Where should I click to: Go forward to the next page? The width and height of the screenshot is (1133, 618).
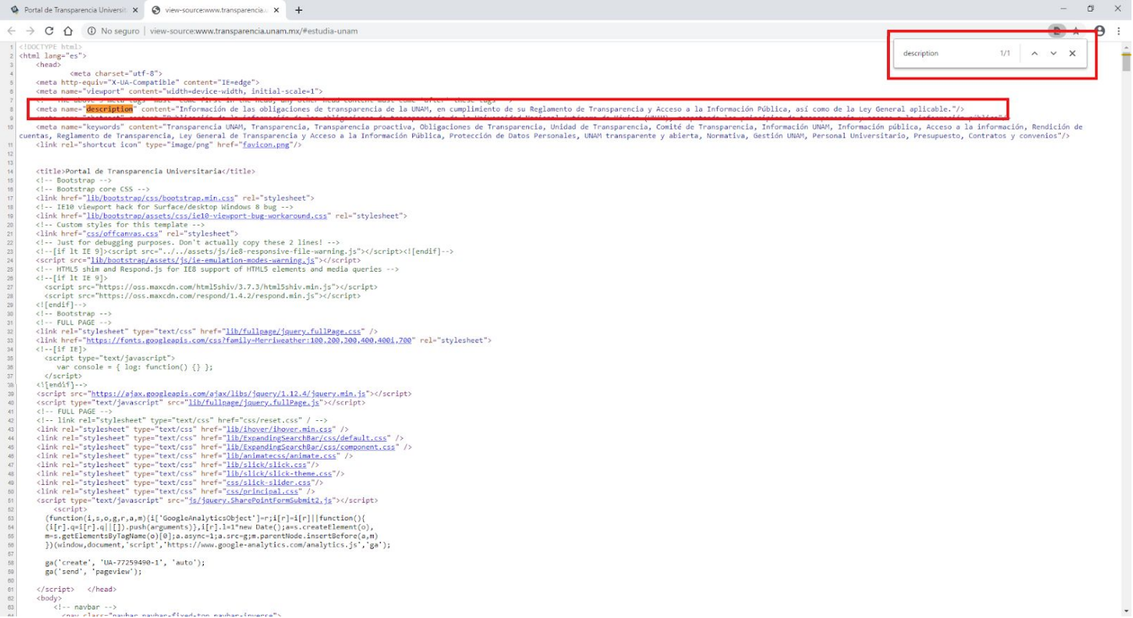click(30, 31)
